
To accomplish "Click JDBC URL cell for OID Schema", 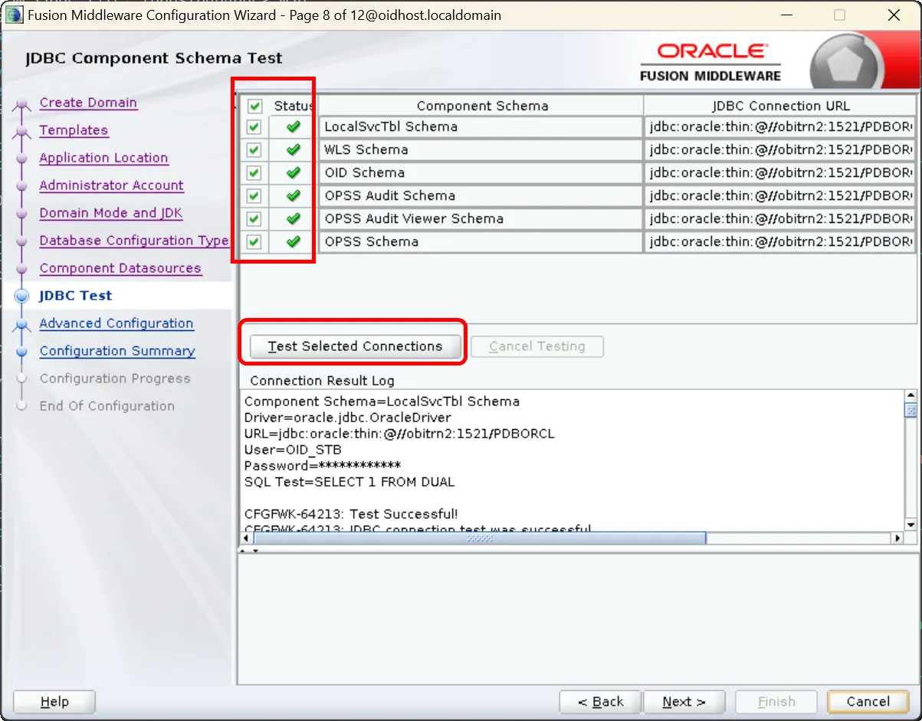I will (x=780, y=173).
